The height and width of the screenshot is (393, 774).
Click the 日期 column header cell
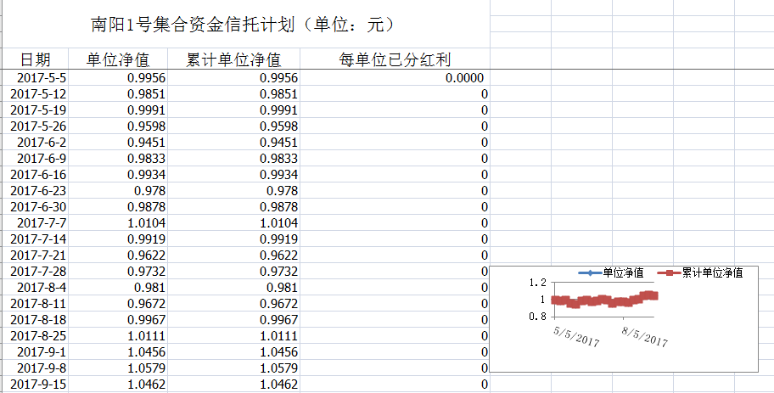coord(35,59)
